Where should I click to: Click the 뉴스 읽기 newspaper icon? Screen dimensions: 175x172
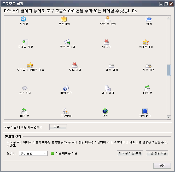pos(25,88)
